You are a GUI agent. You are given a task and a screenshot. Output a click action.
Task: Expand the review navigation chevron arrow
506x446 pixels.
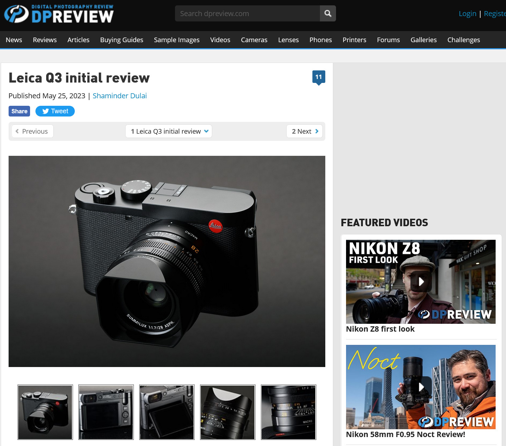tap(206, 131)
